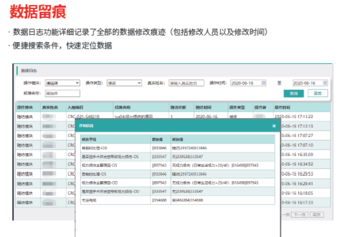Viewport: 338px width, 237px height.
Task: Click the 数据日志 panel title
Action: (29, 71)
